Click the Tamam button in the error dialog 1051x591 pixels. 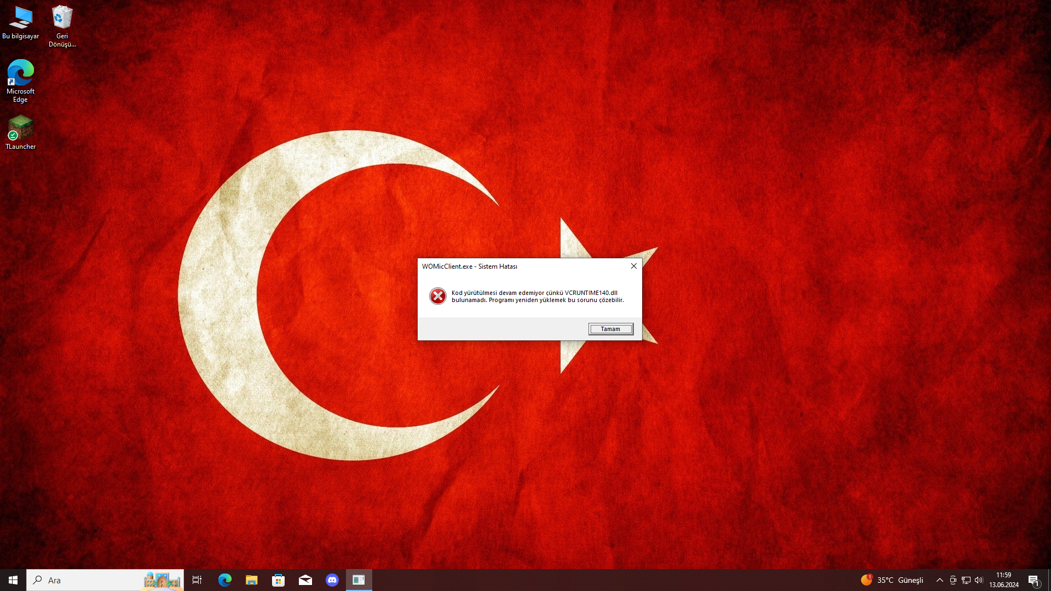[610, 329]
